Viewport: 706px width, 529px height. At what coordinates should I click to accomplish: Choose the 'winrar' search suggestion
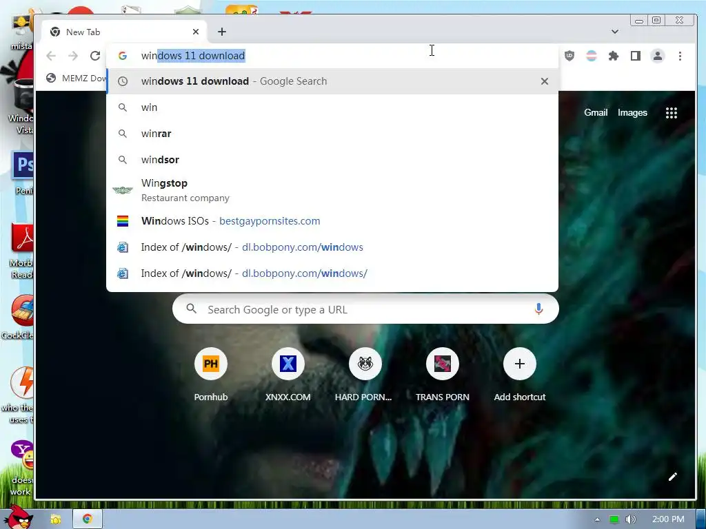(332, 134)
